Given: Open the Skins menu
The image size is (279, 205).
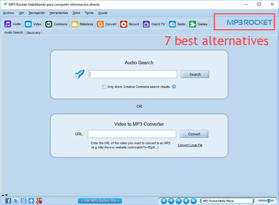Looking at the screenshot, I should pyautogui.click(x=77, y=13).
